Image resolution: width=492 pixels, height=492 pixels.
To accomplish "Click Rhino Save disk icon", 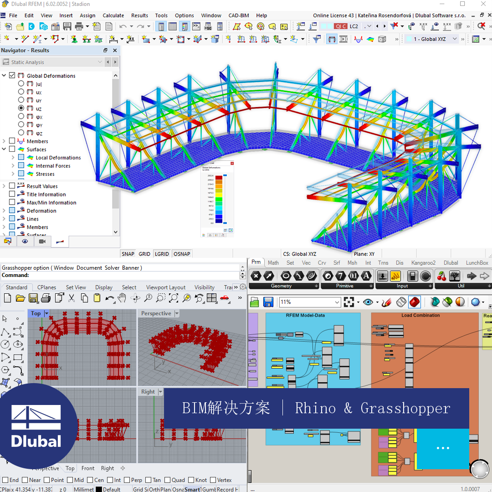I will click(x=33, y=298).
